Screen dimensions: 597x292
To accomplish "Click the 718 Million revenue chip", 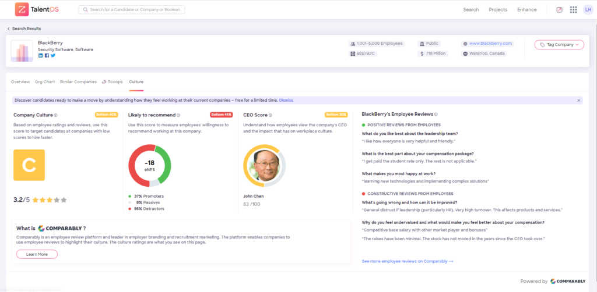I will click(x=433, y=54).
